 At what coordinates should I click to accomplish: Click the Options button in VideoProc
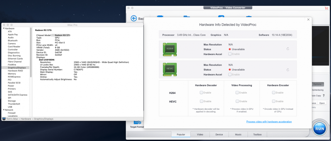318,84
